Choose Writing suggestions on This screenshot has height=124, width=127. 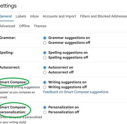click(x=45, y=82)
